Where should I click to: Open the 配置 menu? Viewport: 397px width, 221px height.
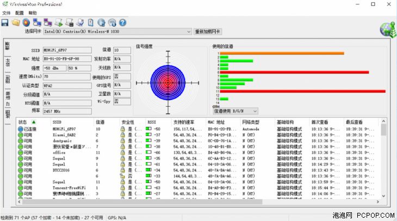tap(19, 13)
